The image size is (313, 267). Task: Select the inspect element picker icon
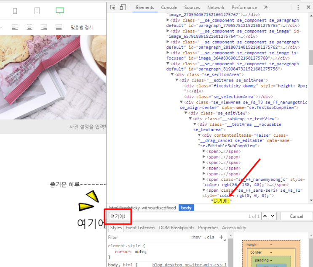tap(113, 8)
